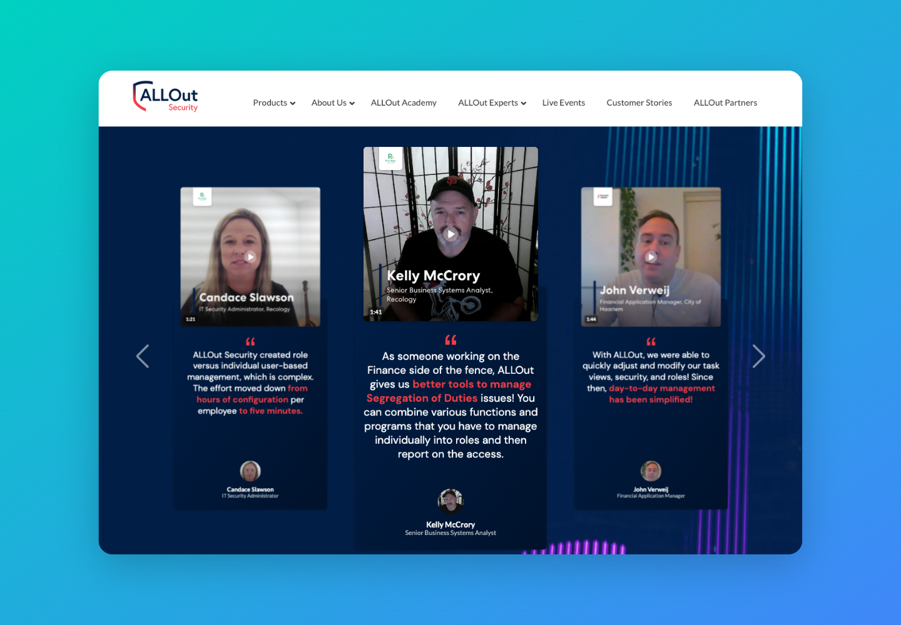The height and width of the screenshot is (625, 901).
Task: Click John Verweij's round avatar
Action: click(651, 471)
